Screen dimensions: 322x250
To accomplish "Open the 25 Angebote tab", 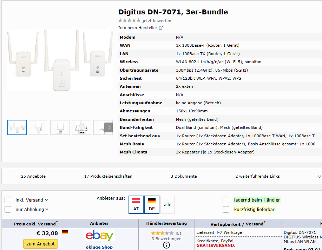I will point(33,176).
